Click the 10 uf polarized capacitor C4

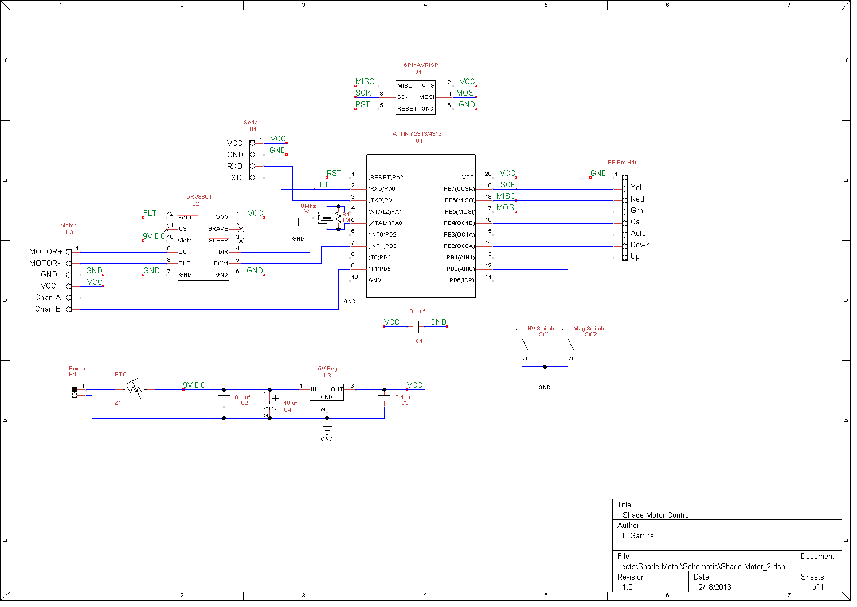point(269,404)
